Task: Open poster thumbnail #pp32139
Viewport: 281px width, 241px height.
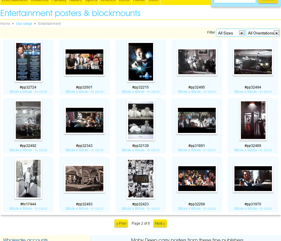Action: pyautogui.click(x=141, y=120)
